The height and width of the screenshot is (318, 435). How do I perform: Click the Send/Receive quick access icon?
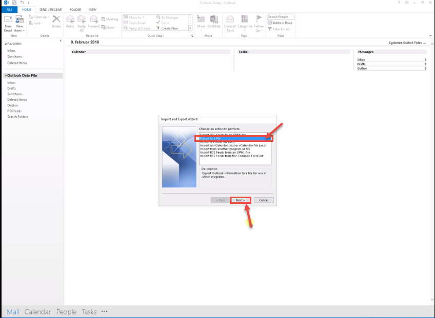pyautogui.click(x=14, y=3)
